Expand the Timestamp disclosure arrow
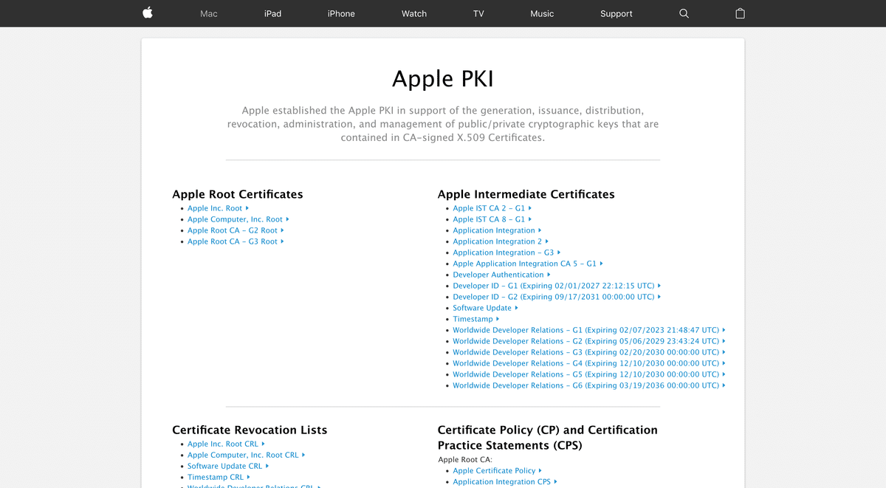Screen dimensions: 886x488 click(499, 319)
